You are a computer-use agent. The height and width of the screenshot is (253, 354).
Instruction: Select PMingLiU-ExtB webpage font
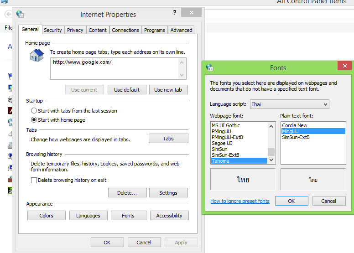(x=239, y=137)
